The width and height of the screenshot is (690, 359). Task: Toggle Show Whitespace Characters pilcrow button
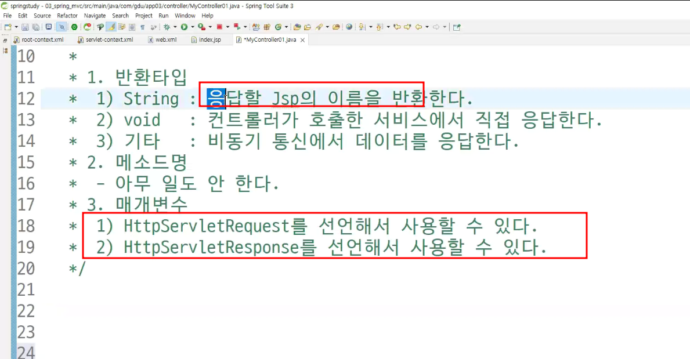click(143, 27)
